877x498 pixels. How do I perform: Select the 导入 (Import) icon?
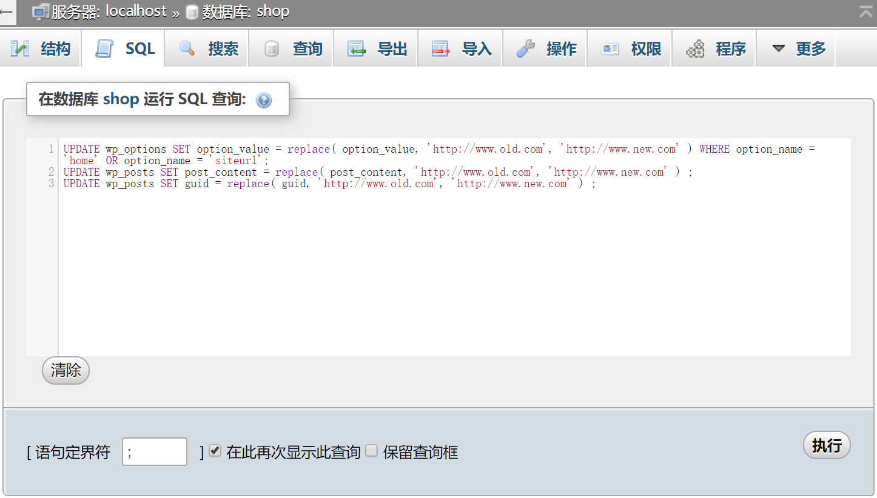441,48
